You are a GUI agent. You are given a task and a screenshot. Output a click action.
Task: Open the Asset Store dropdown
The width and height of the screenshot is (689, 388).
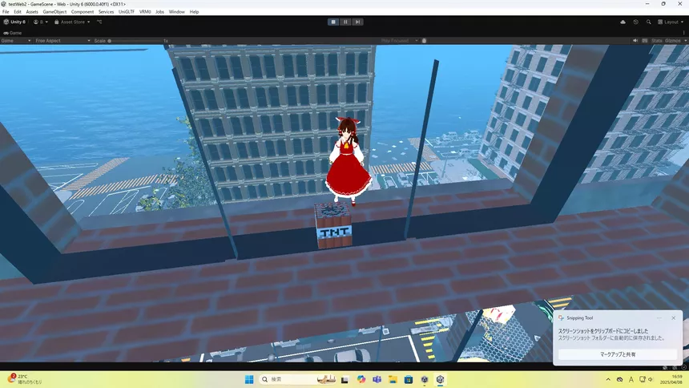pos(72,22)
